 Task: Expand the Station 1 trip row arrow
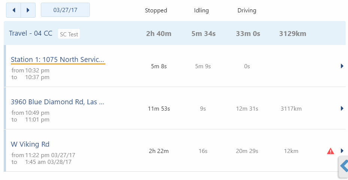coord(342,66)
